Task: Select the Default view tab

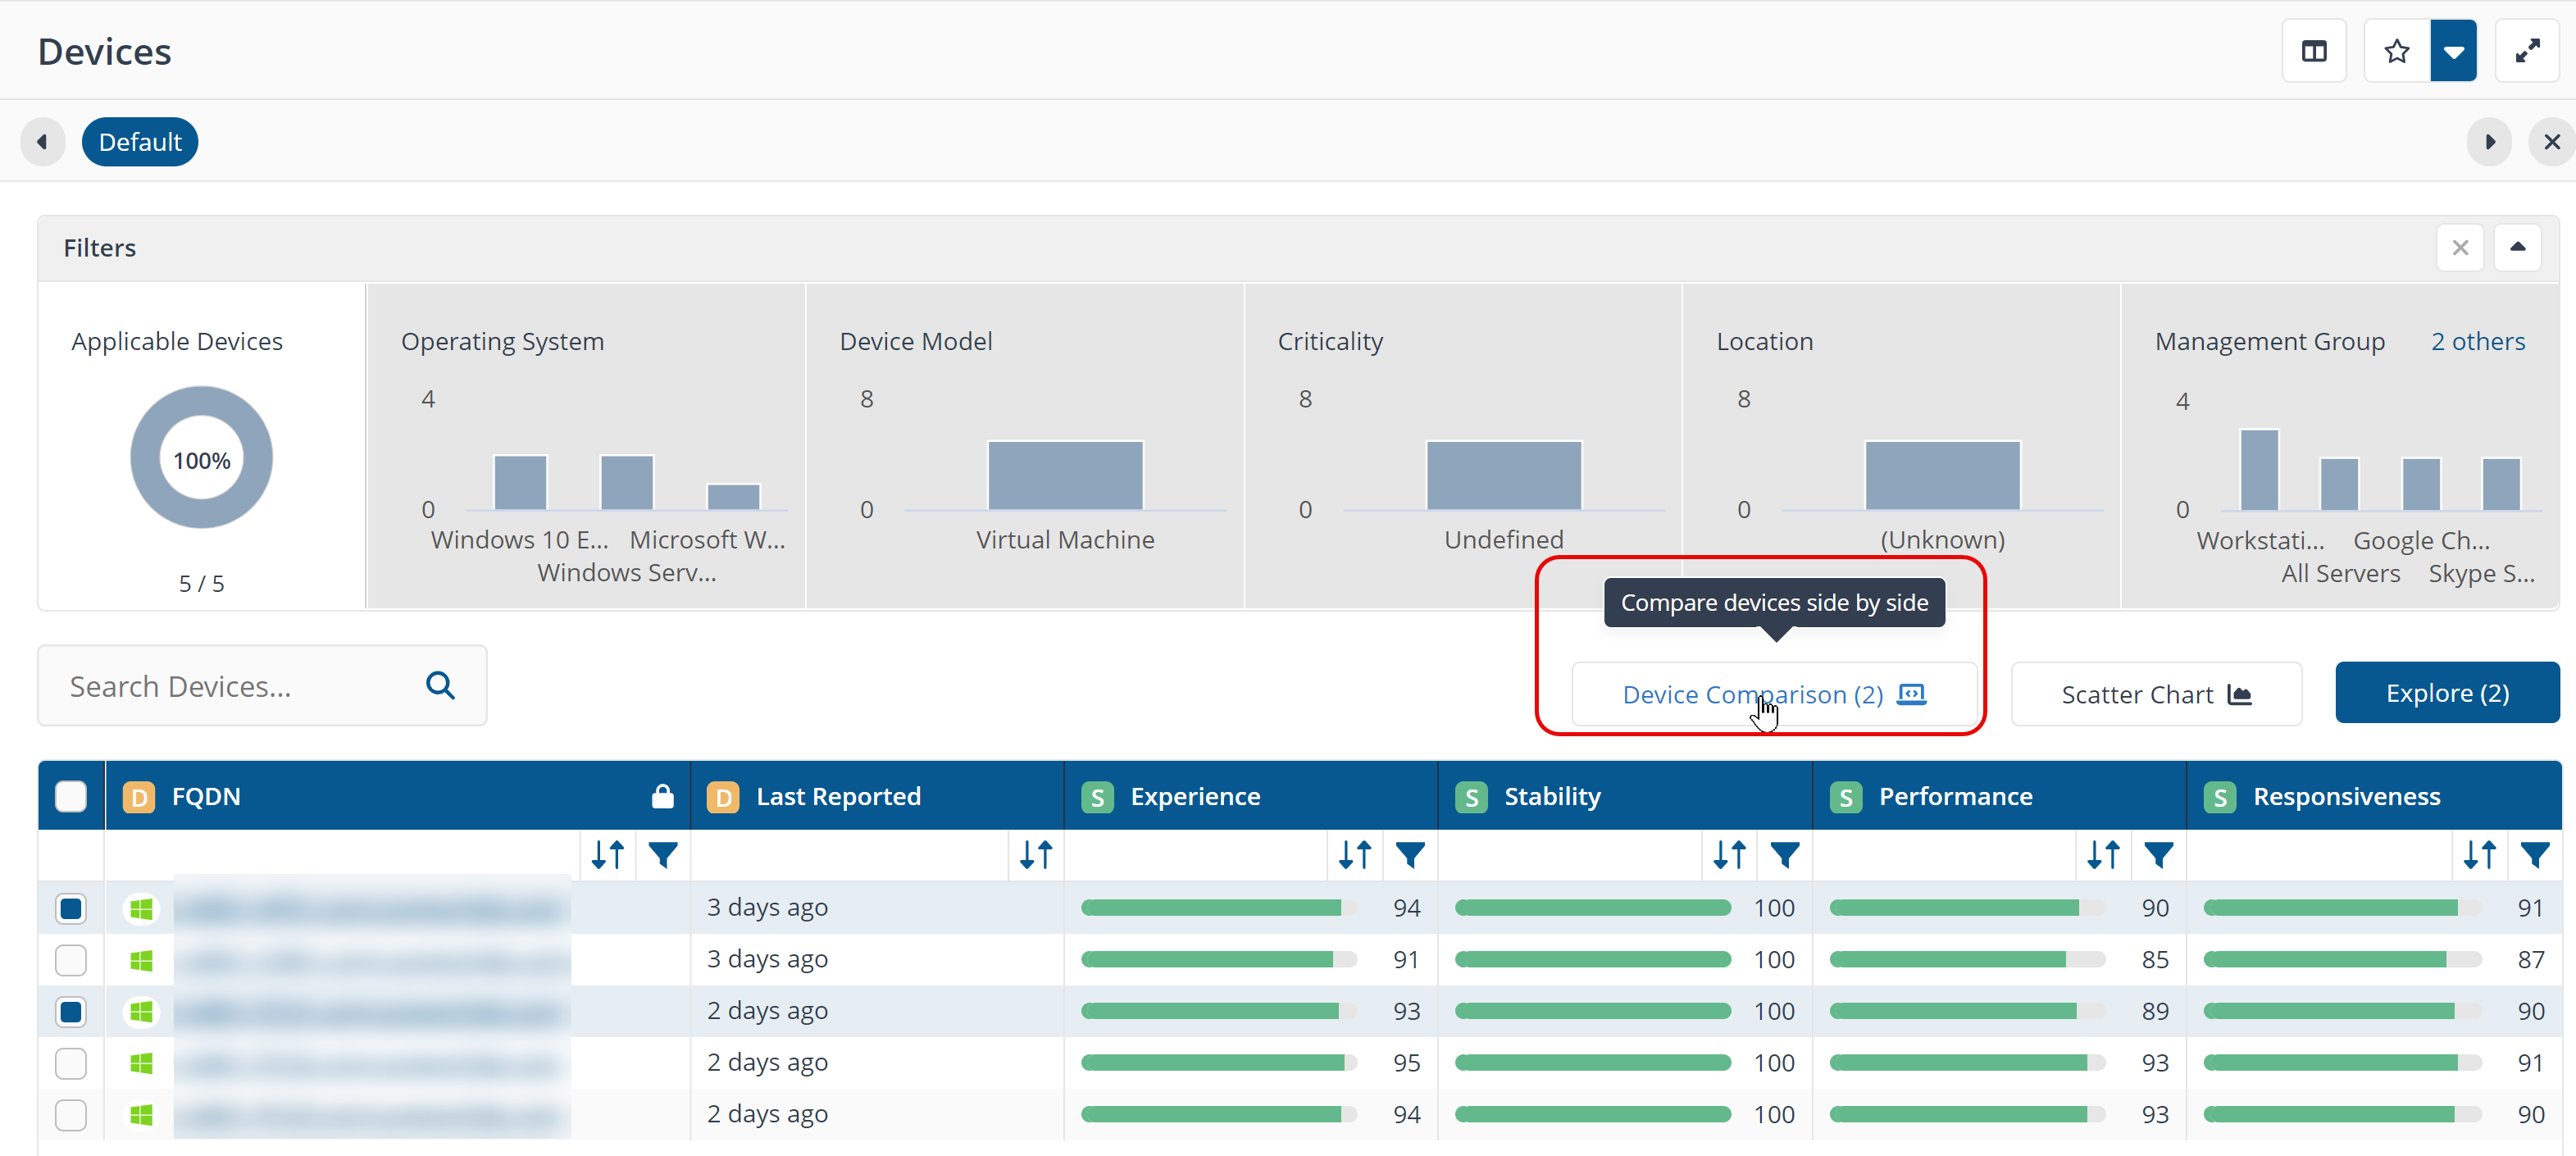Action: point(140,142)
